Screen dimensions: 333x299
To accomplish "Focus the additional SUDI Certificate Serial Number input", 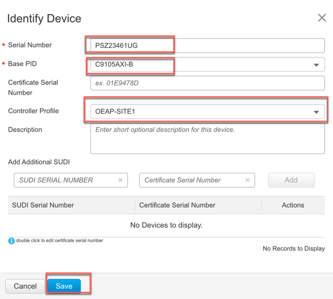I will [197, 180].
